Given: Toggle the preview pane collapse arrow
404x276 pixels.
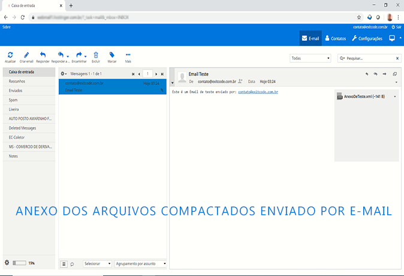Looking at the screenshot, I should pos(173,83).
